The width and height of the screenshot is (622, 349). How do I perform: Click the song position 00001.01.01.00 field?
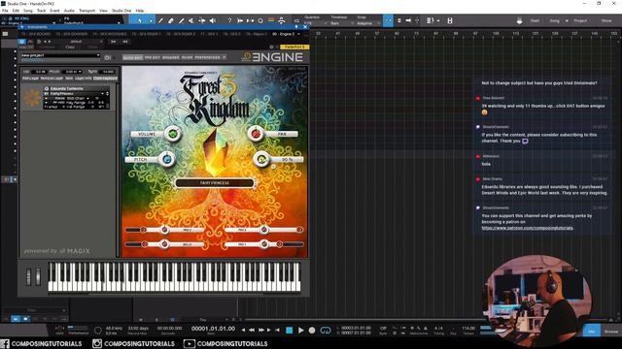coord(213,329)
